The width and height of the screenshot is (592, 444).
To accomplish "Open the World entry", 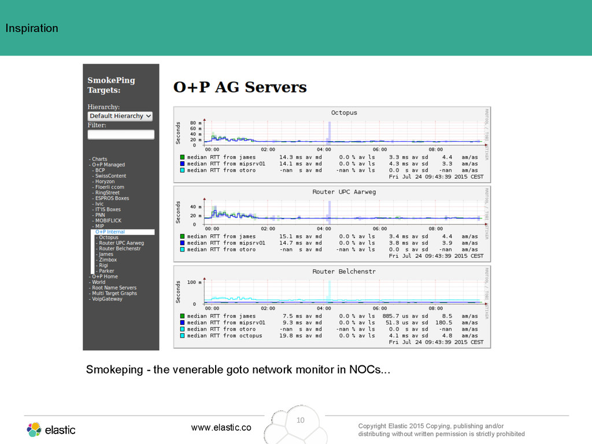I will click(x=98, y=282).
